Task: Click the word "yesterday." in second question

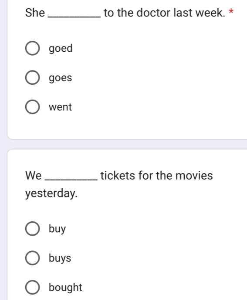Action: (51, 193)
